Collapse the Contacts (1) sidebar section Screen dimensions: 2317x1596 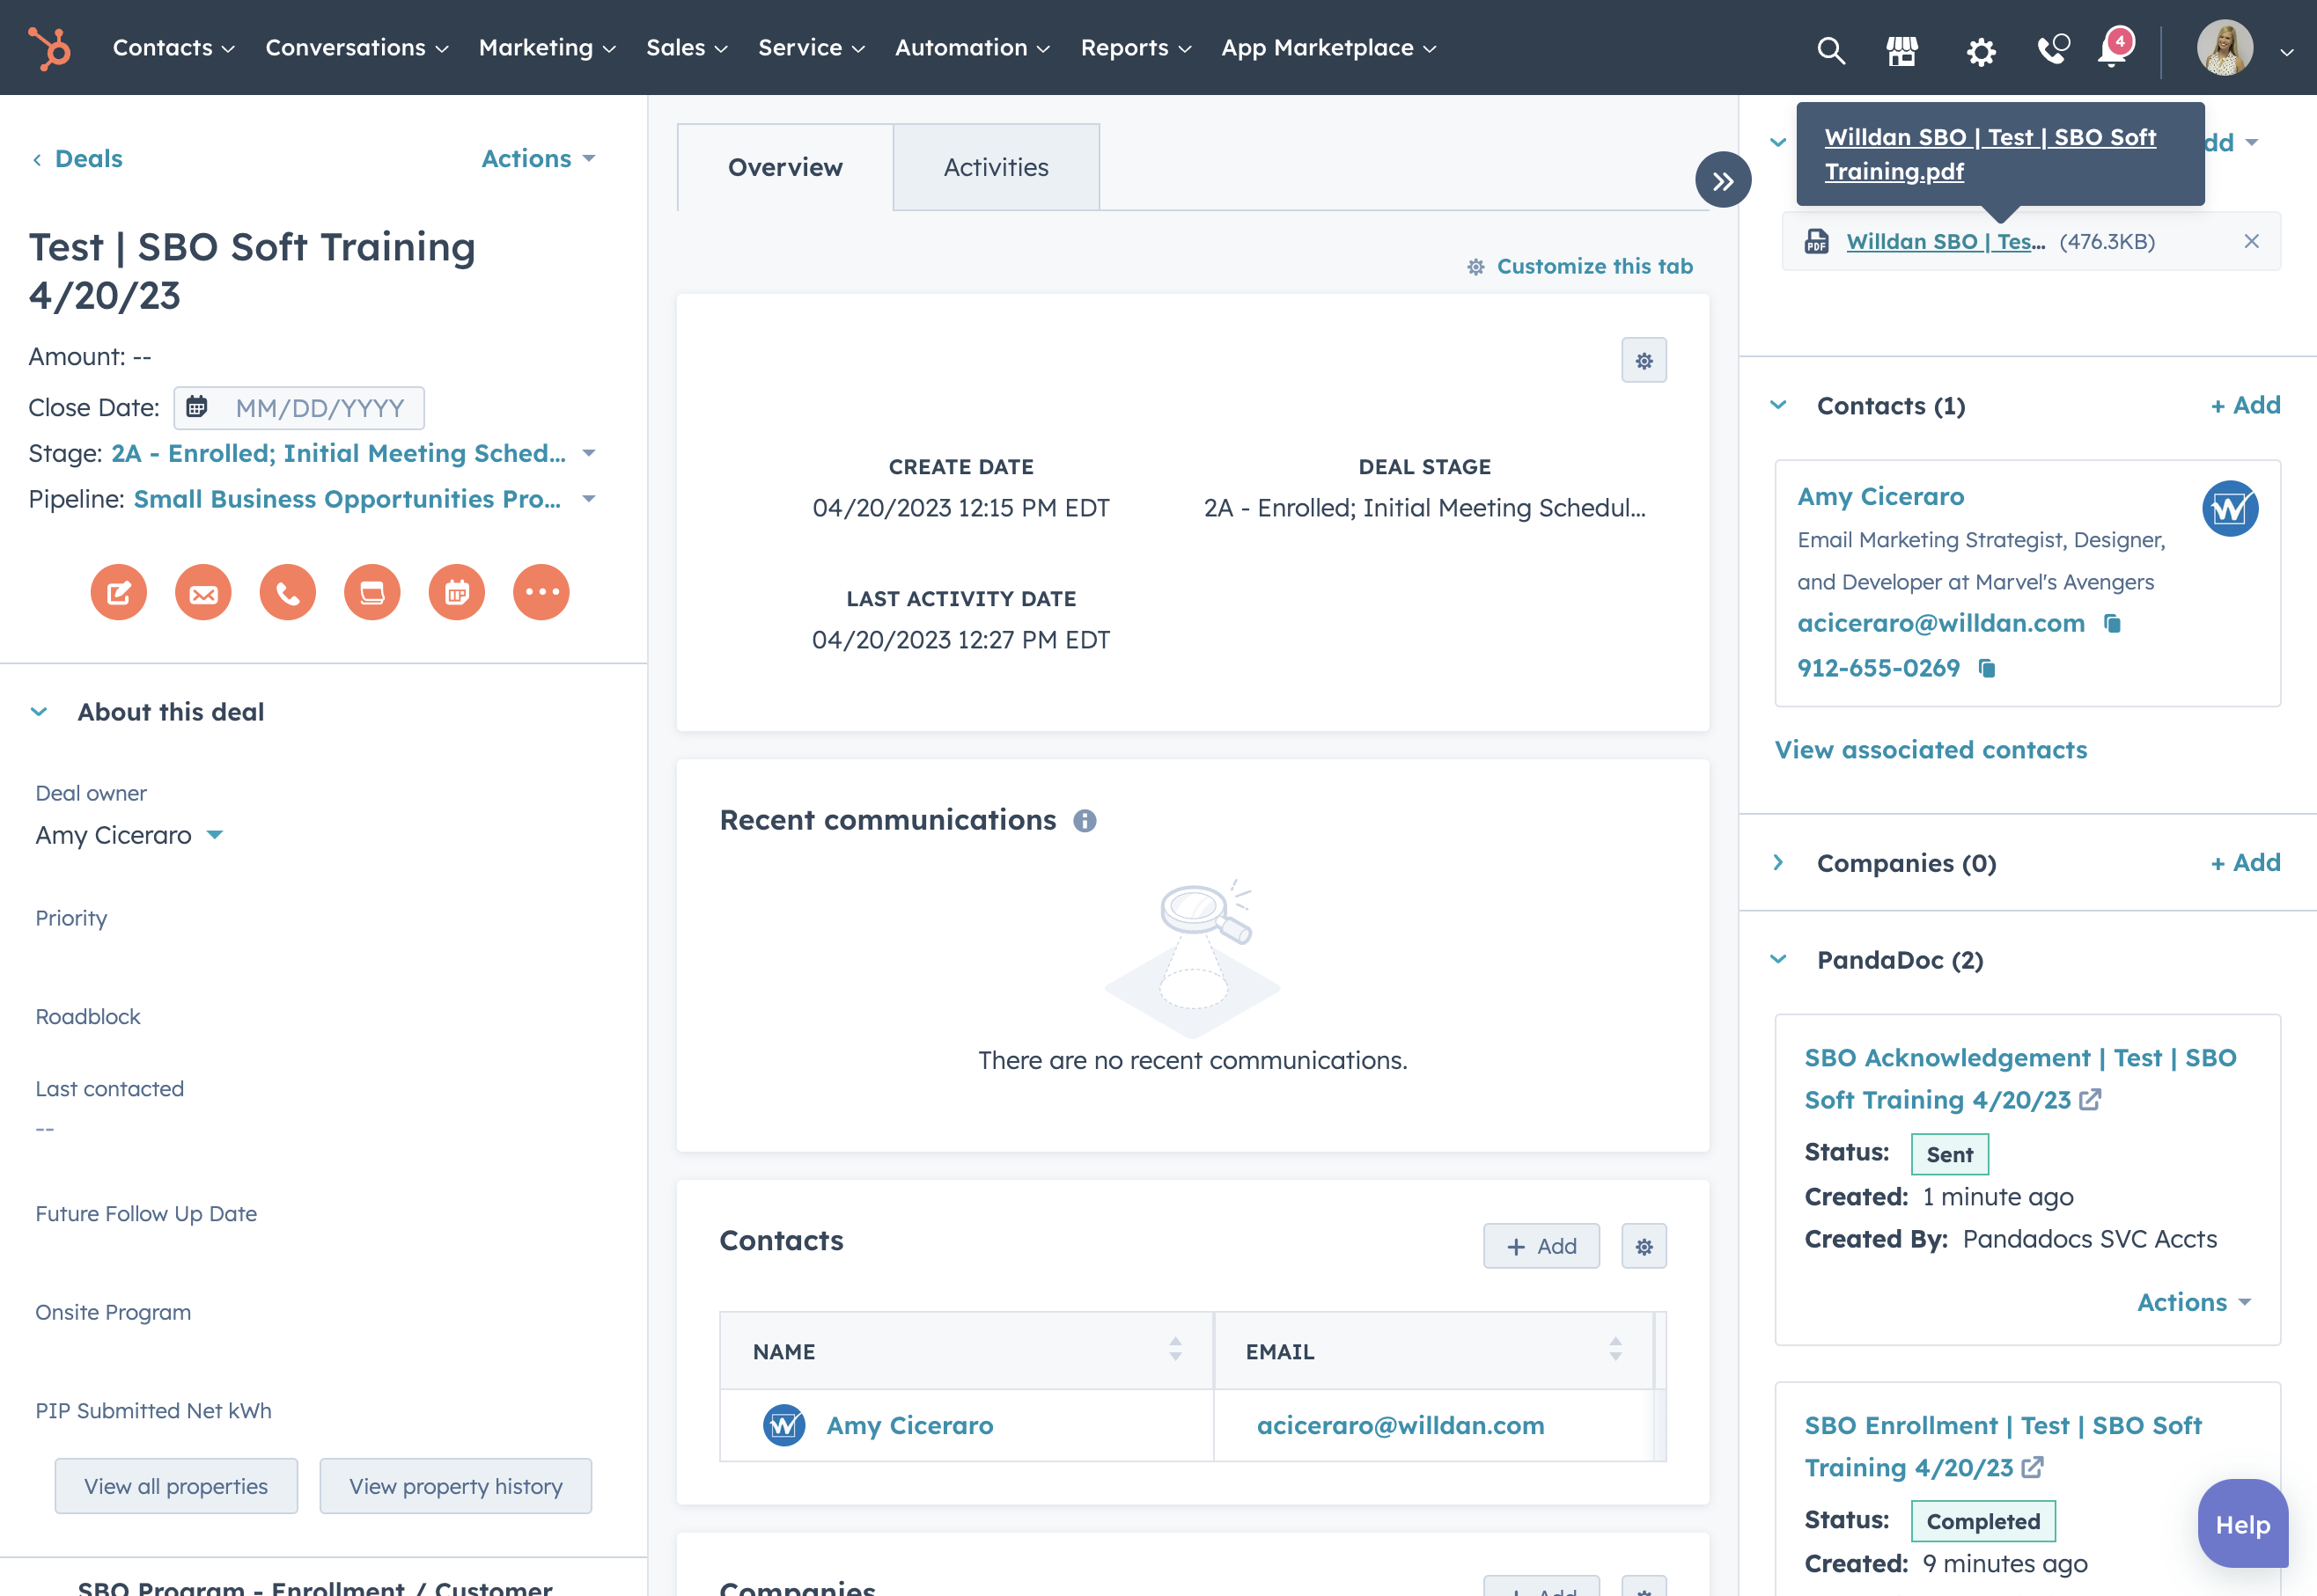click(1777, 405)
